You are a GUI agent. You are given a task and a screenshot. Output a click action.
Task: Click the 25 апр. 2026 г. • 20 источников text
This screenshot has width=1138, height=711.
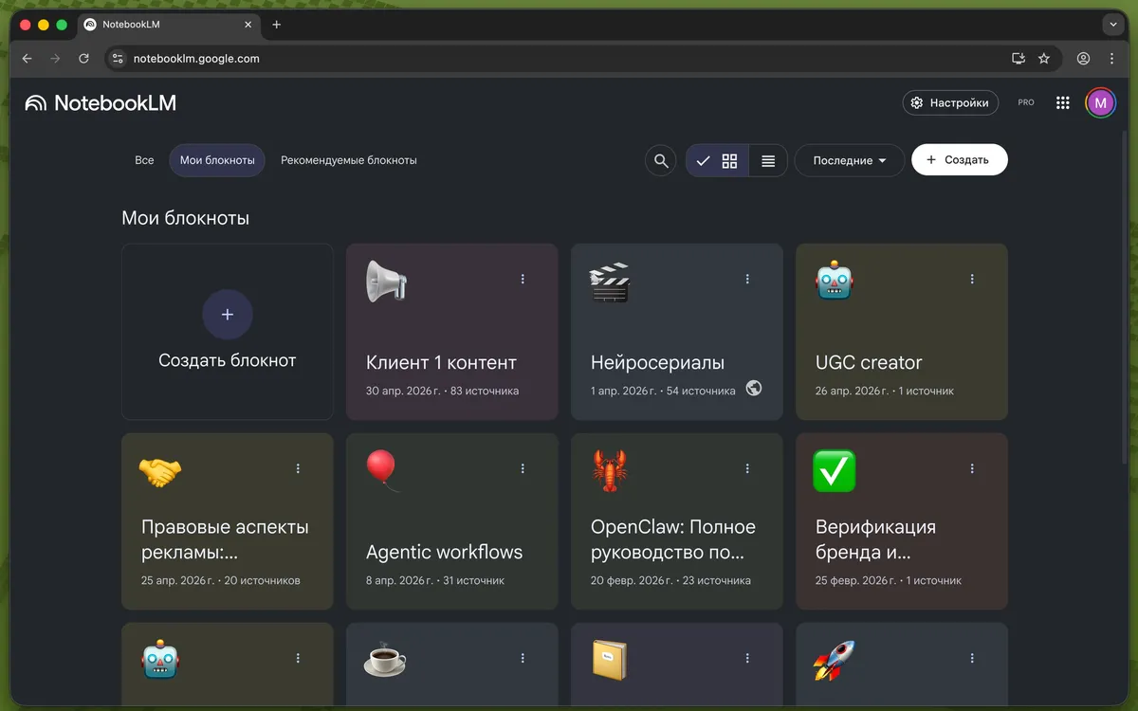click(x=220, y=580)
